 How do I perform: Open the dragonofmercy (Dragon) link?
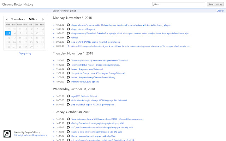pyautogui.click(x=83, y=29)
